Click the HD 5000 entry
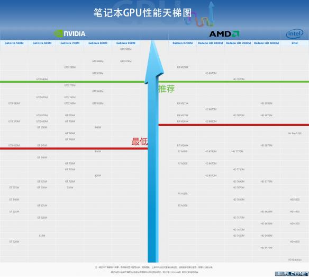Viewport: 309px width, 277px height. click(295, 200)
